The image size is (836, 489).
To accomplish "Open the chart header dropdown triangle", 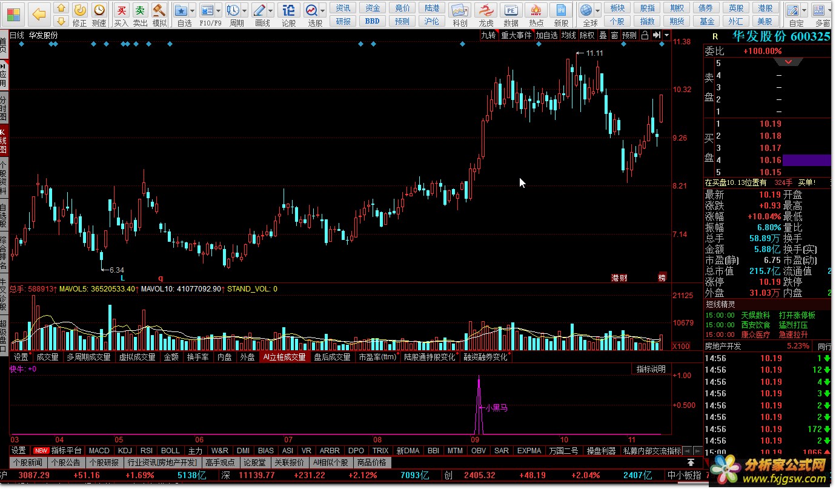I will pos(666,35).
